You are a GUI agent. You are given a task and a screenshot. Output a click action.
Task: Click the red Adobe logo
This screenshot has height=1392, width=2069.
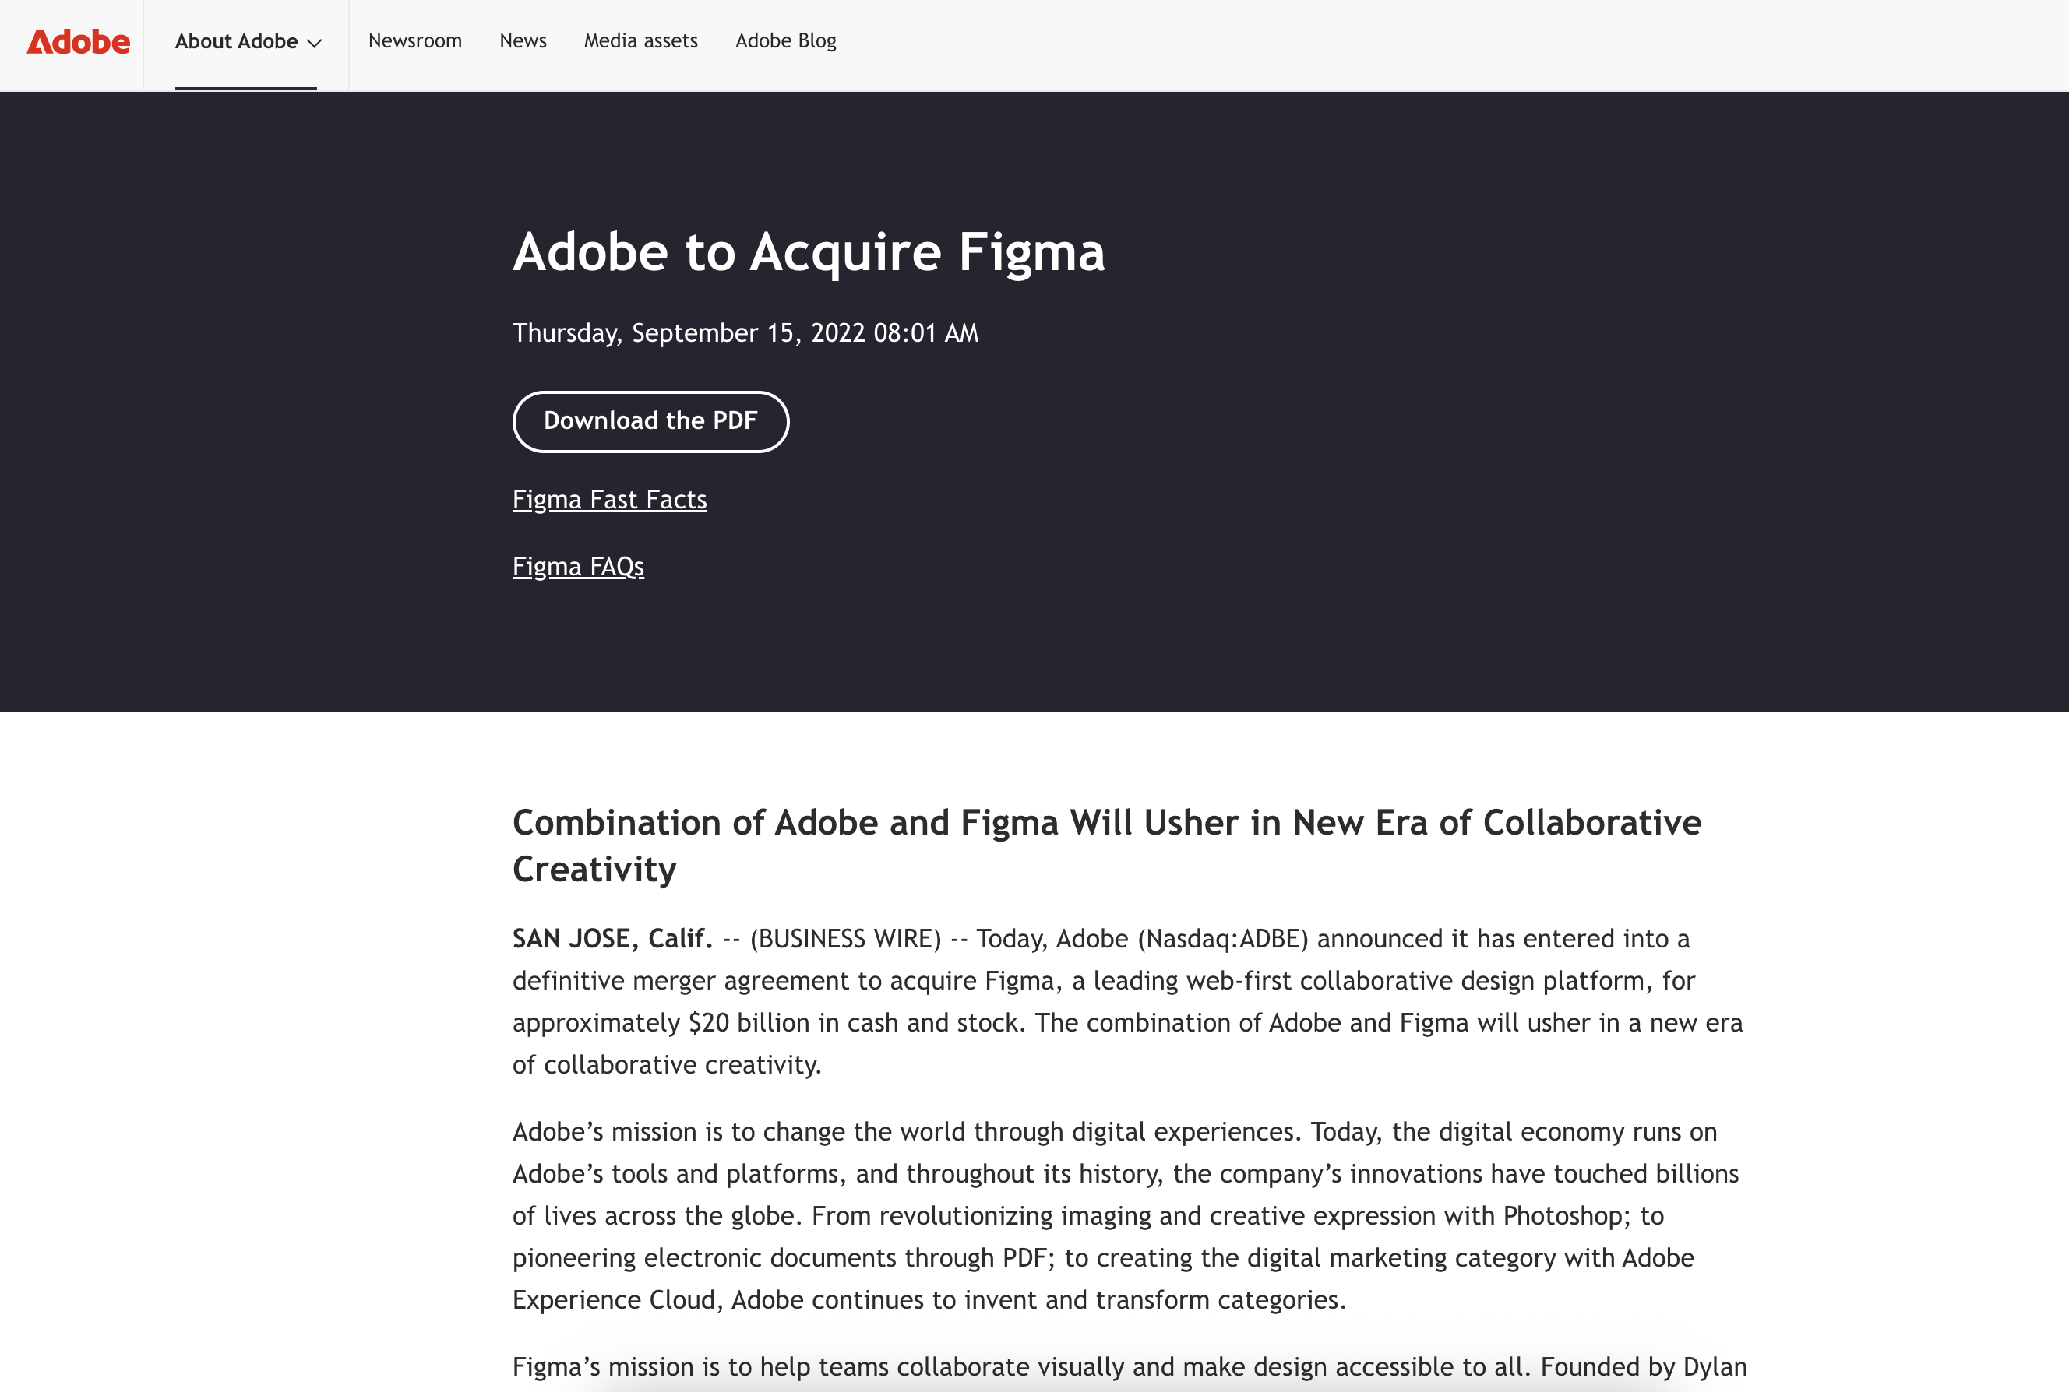[78, 42]
